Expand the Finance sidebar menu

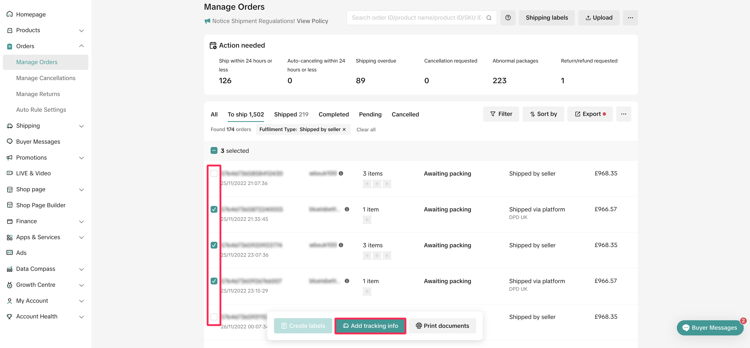click(x=82, y=222)
